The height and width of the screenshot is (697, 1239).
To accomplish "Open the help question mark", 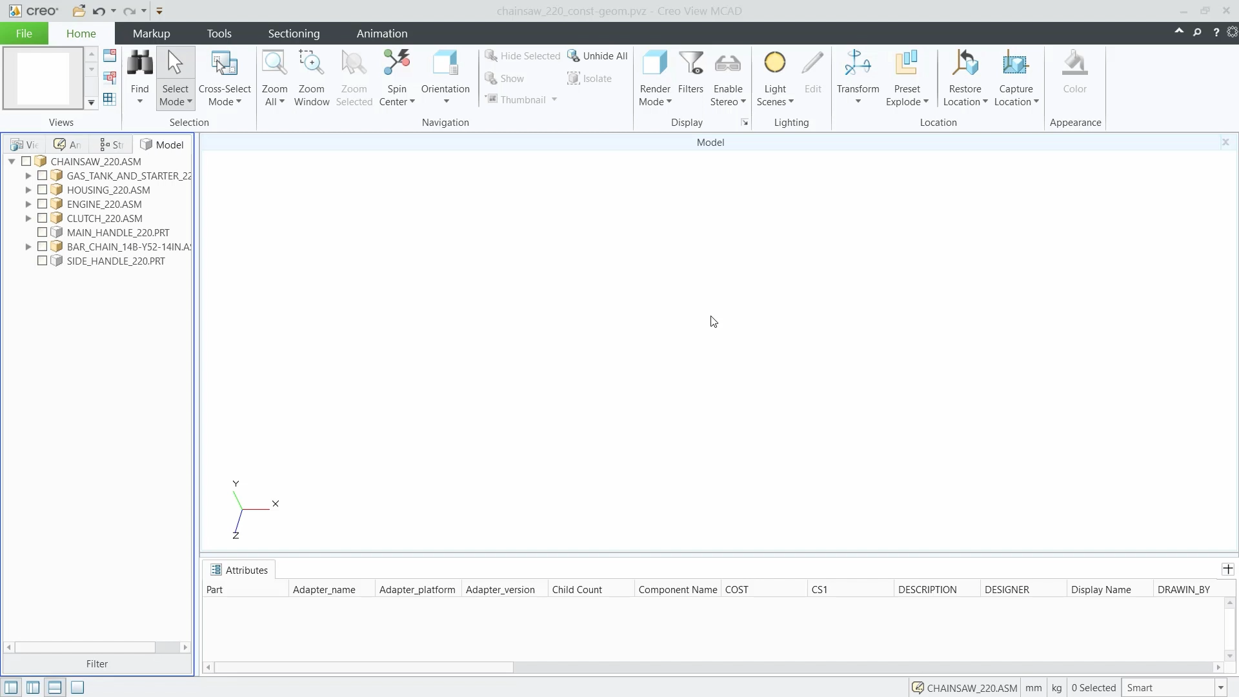I will (x=1216, y=32).
